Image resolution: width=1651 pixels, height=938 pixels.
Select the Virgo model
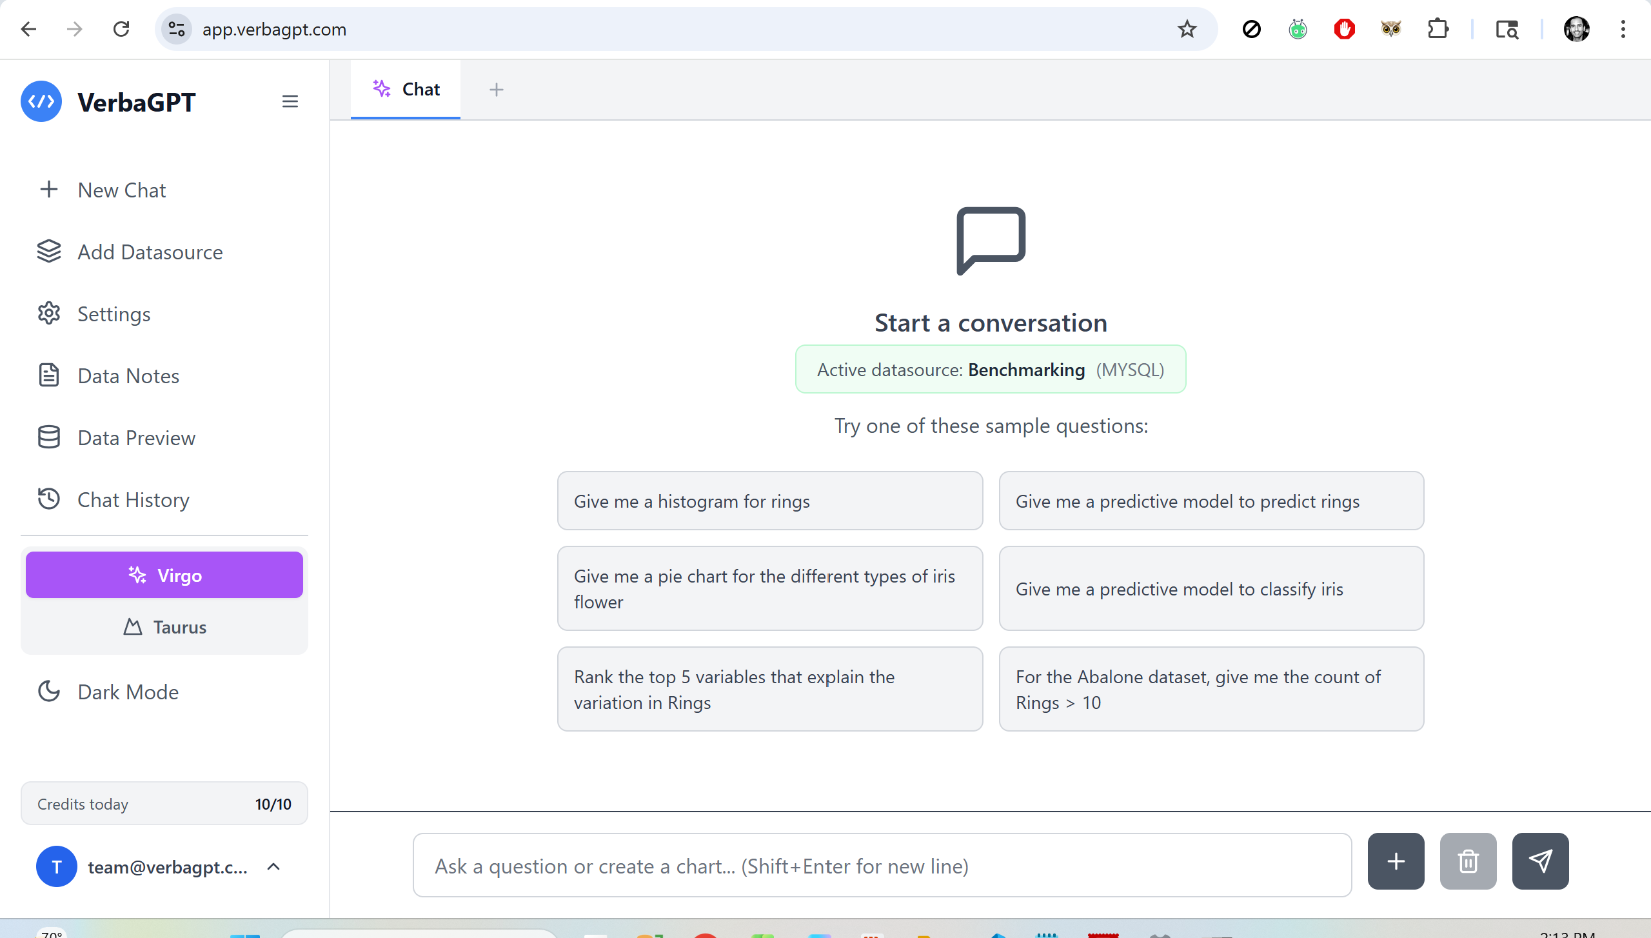pos(164,575)
